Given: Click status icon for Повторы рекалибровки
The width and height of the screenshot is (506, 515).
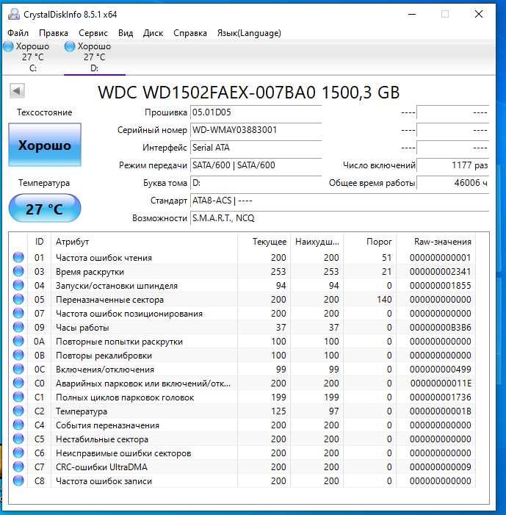Looking at the screenshot, I should tap(18, 355).
